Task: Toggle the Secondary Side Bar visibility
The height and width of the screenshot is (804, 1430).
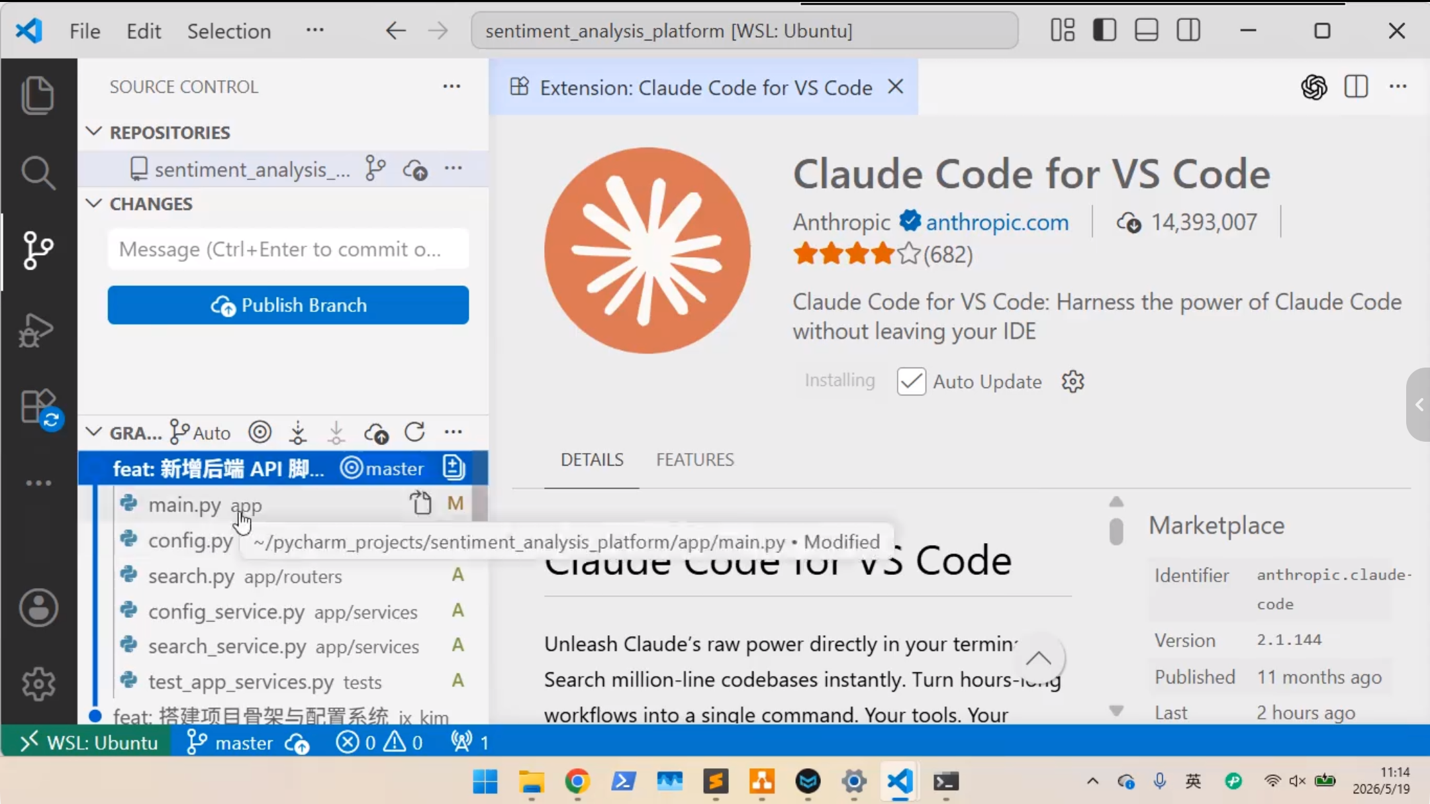Action: [1188, 30]
